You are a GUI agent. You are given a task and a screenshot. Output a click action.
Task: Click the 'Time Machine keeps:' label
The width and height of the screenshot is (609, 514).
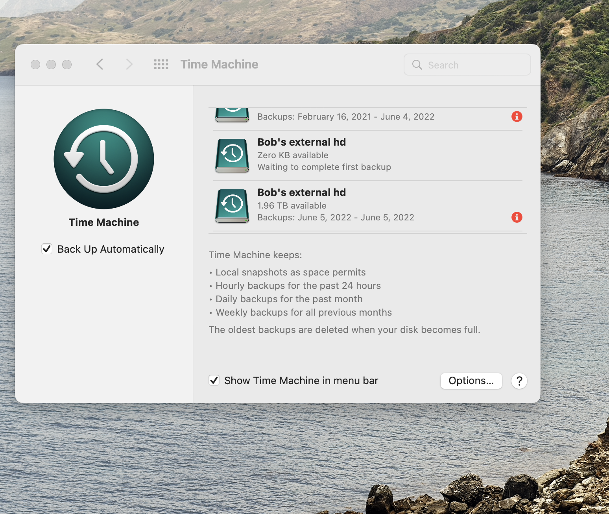255,255
